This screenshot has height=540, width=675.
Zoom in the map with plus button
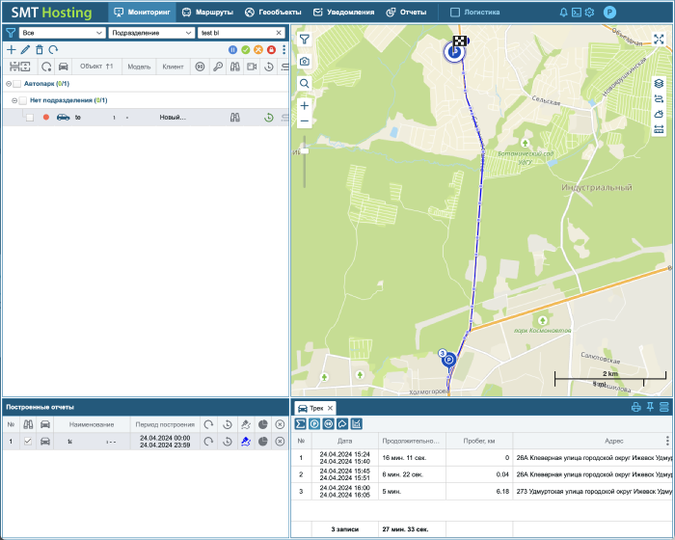click(305, 106)
